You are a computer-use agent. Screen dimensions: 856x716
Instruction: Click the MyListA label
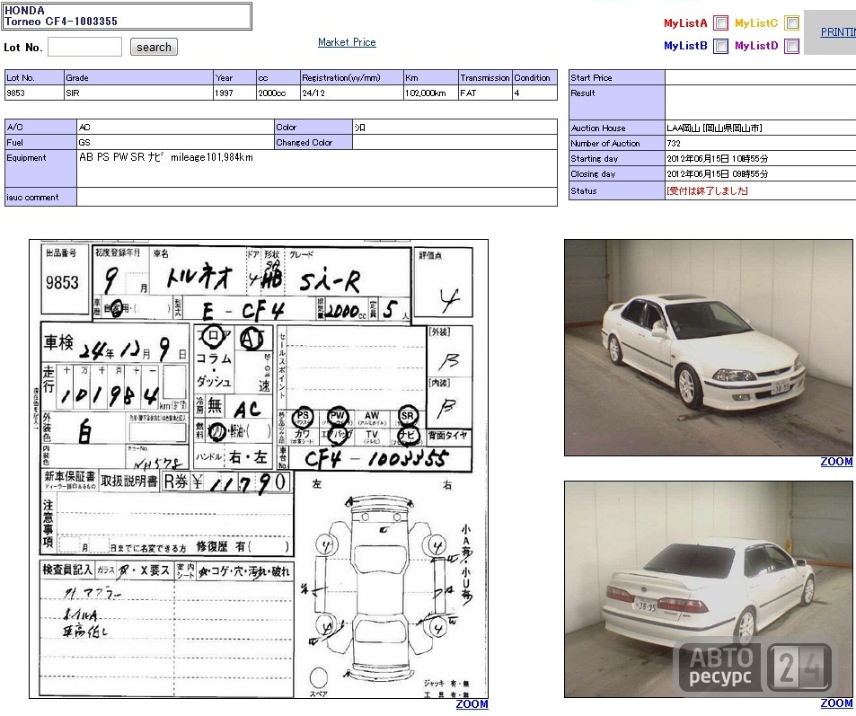[685, 23]
